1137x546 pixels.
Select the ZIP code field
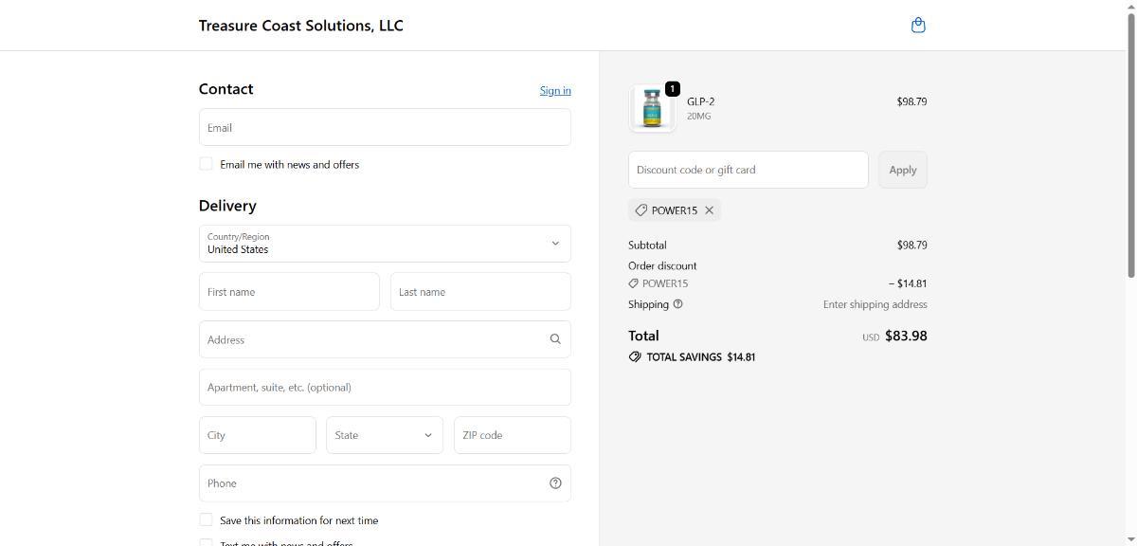(512, 435)
